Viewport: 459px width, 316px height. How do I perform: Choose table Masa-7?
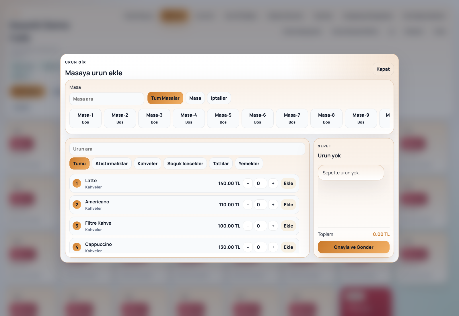292,118
